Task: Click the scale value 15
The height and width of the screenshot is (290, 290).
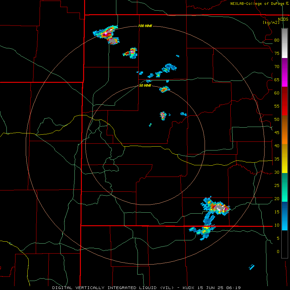Action: coord(277,212)
